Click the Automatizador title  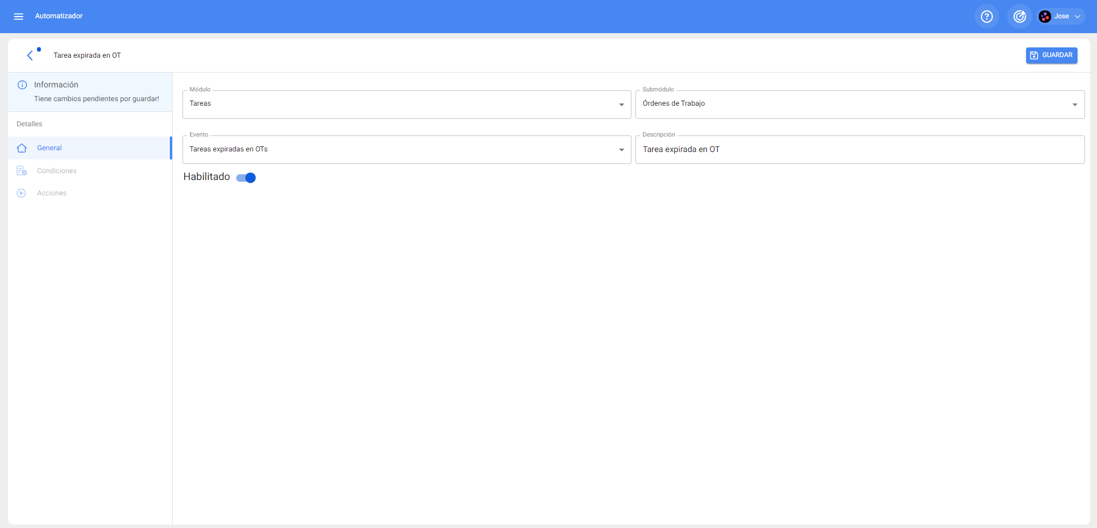point(59,16)
